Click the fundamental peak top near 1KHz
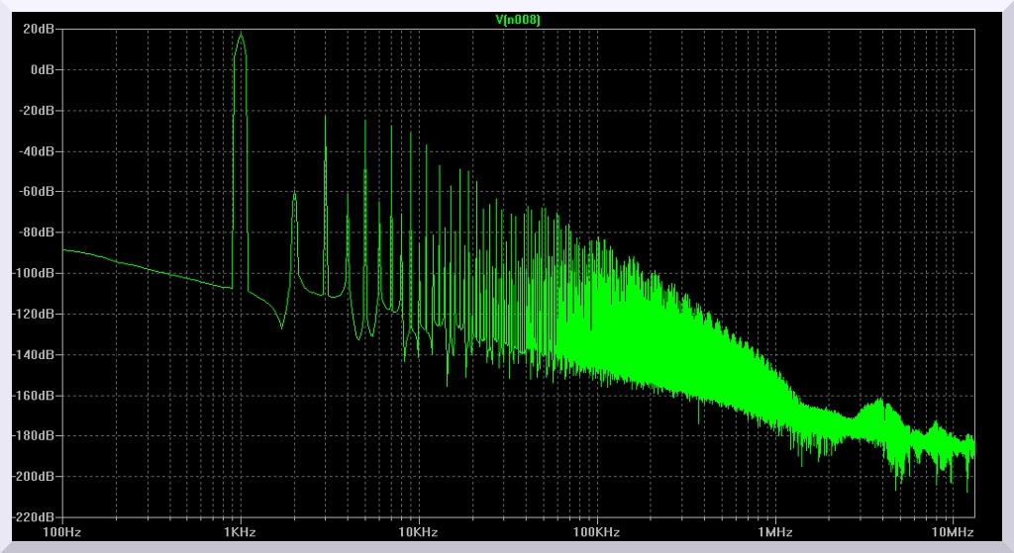This screenshot has width=1014, height=553. point(241,34)
